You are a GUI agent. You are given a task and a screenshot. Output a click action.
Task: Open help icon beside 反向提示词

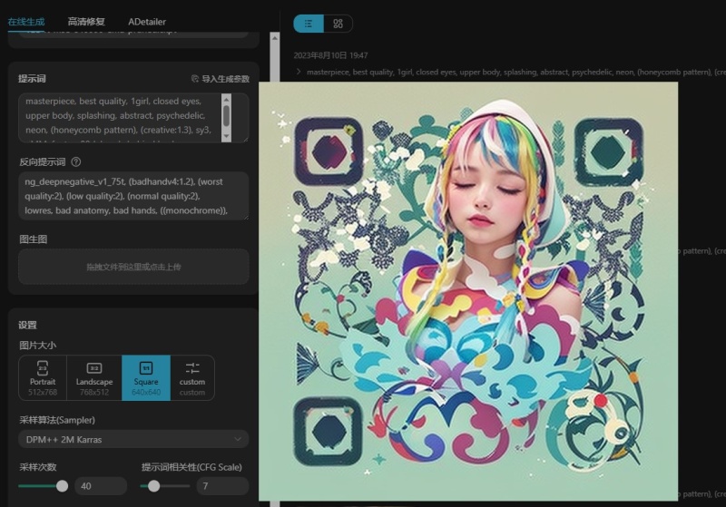coord(76,162)
